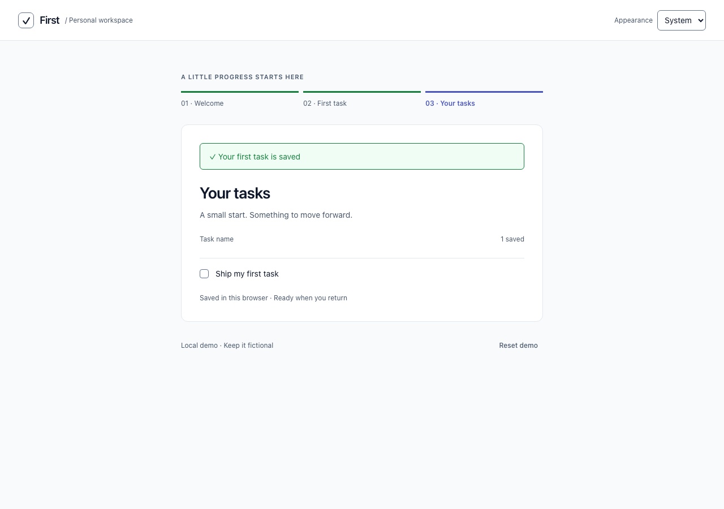Click the Ship my first task label
Image resolution: width=724 pixels, height=509 pixels.
point(247,274)
